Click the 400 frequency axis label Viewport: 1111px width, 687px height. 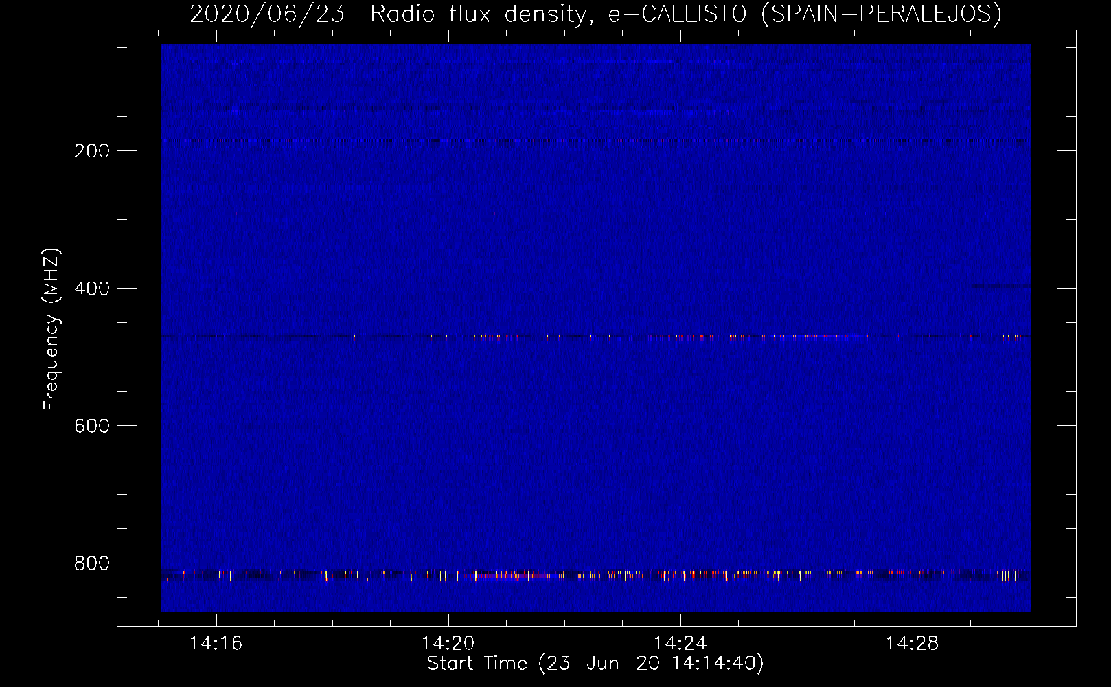tap(92, 289)
